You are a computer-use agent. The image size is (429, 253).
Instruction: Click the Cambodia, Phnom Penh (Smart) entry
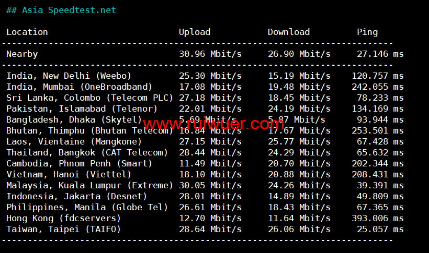point(79,163)
